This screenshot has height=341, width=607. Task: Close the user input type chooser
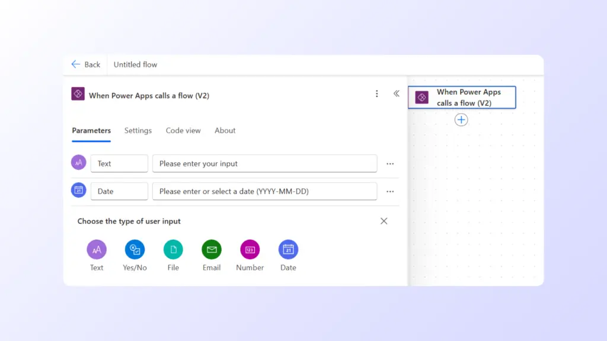point(384,221)
